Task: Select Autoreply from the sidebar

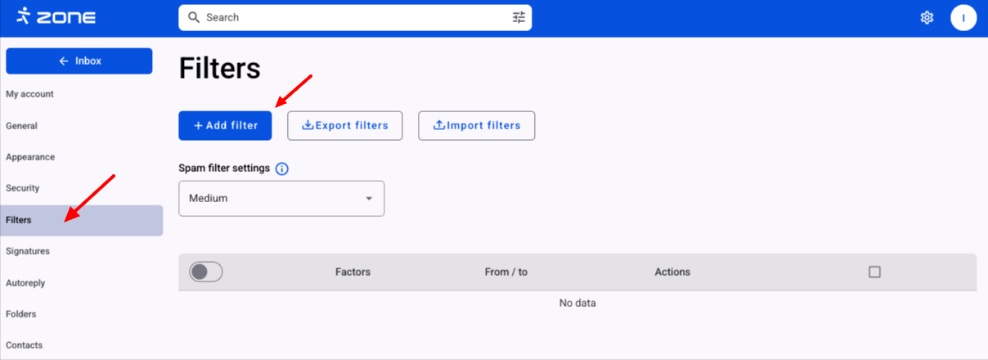Action: 25,283
